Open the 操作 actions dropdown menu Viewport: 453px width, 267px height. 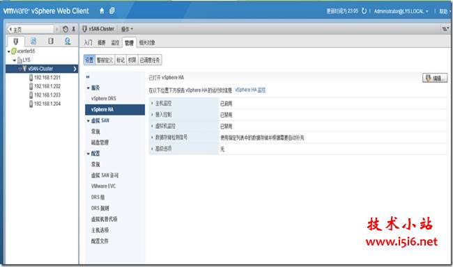click(x=127, y=29)
